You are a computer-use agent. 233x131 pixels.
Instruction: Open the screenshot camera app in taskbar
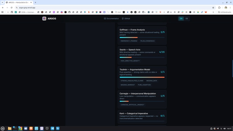click(26, 128)
